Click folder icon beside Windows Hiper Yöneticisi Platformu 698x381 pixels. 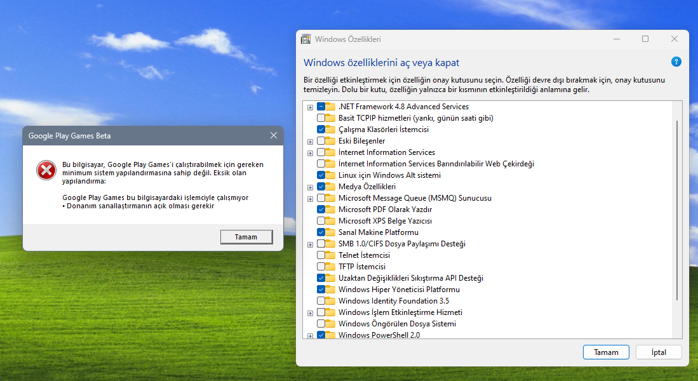click(x=330, y=290)
